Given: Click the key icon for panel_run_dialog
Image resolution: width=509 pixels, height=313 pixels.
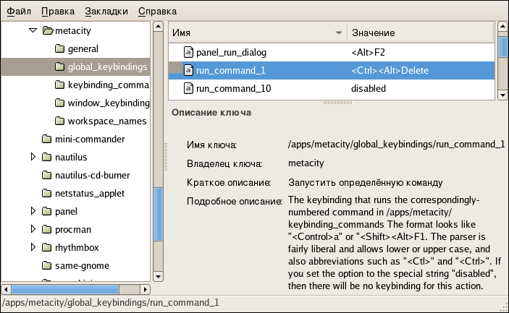Looking at the screenshot, I should point(188,52).
